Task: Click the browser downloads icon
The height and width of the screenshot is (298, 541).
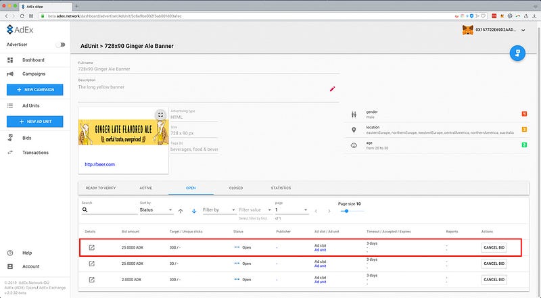Action: (534, 16)
